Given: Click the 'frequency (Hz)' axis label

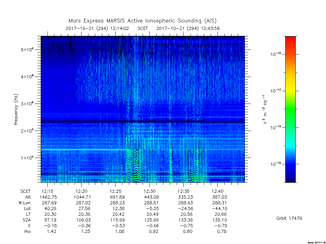Looking at the screenshot, I should point(16,110).
